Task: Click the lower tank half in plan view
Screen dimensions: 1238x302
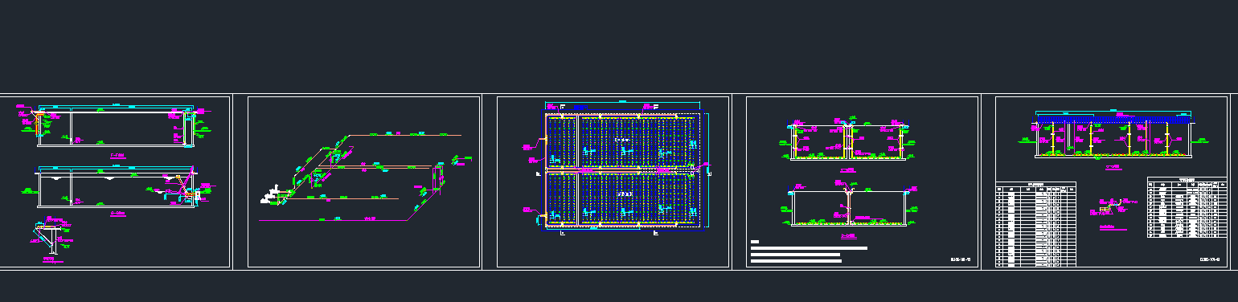Action: pyautogui.click(x=624, y=199)
